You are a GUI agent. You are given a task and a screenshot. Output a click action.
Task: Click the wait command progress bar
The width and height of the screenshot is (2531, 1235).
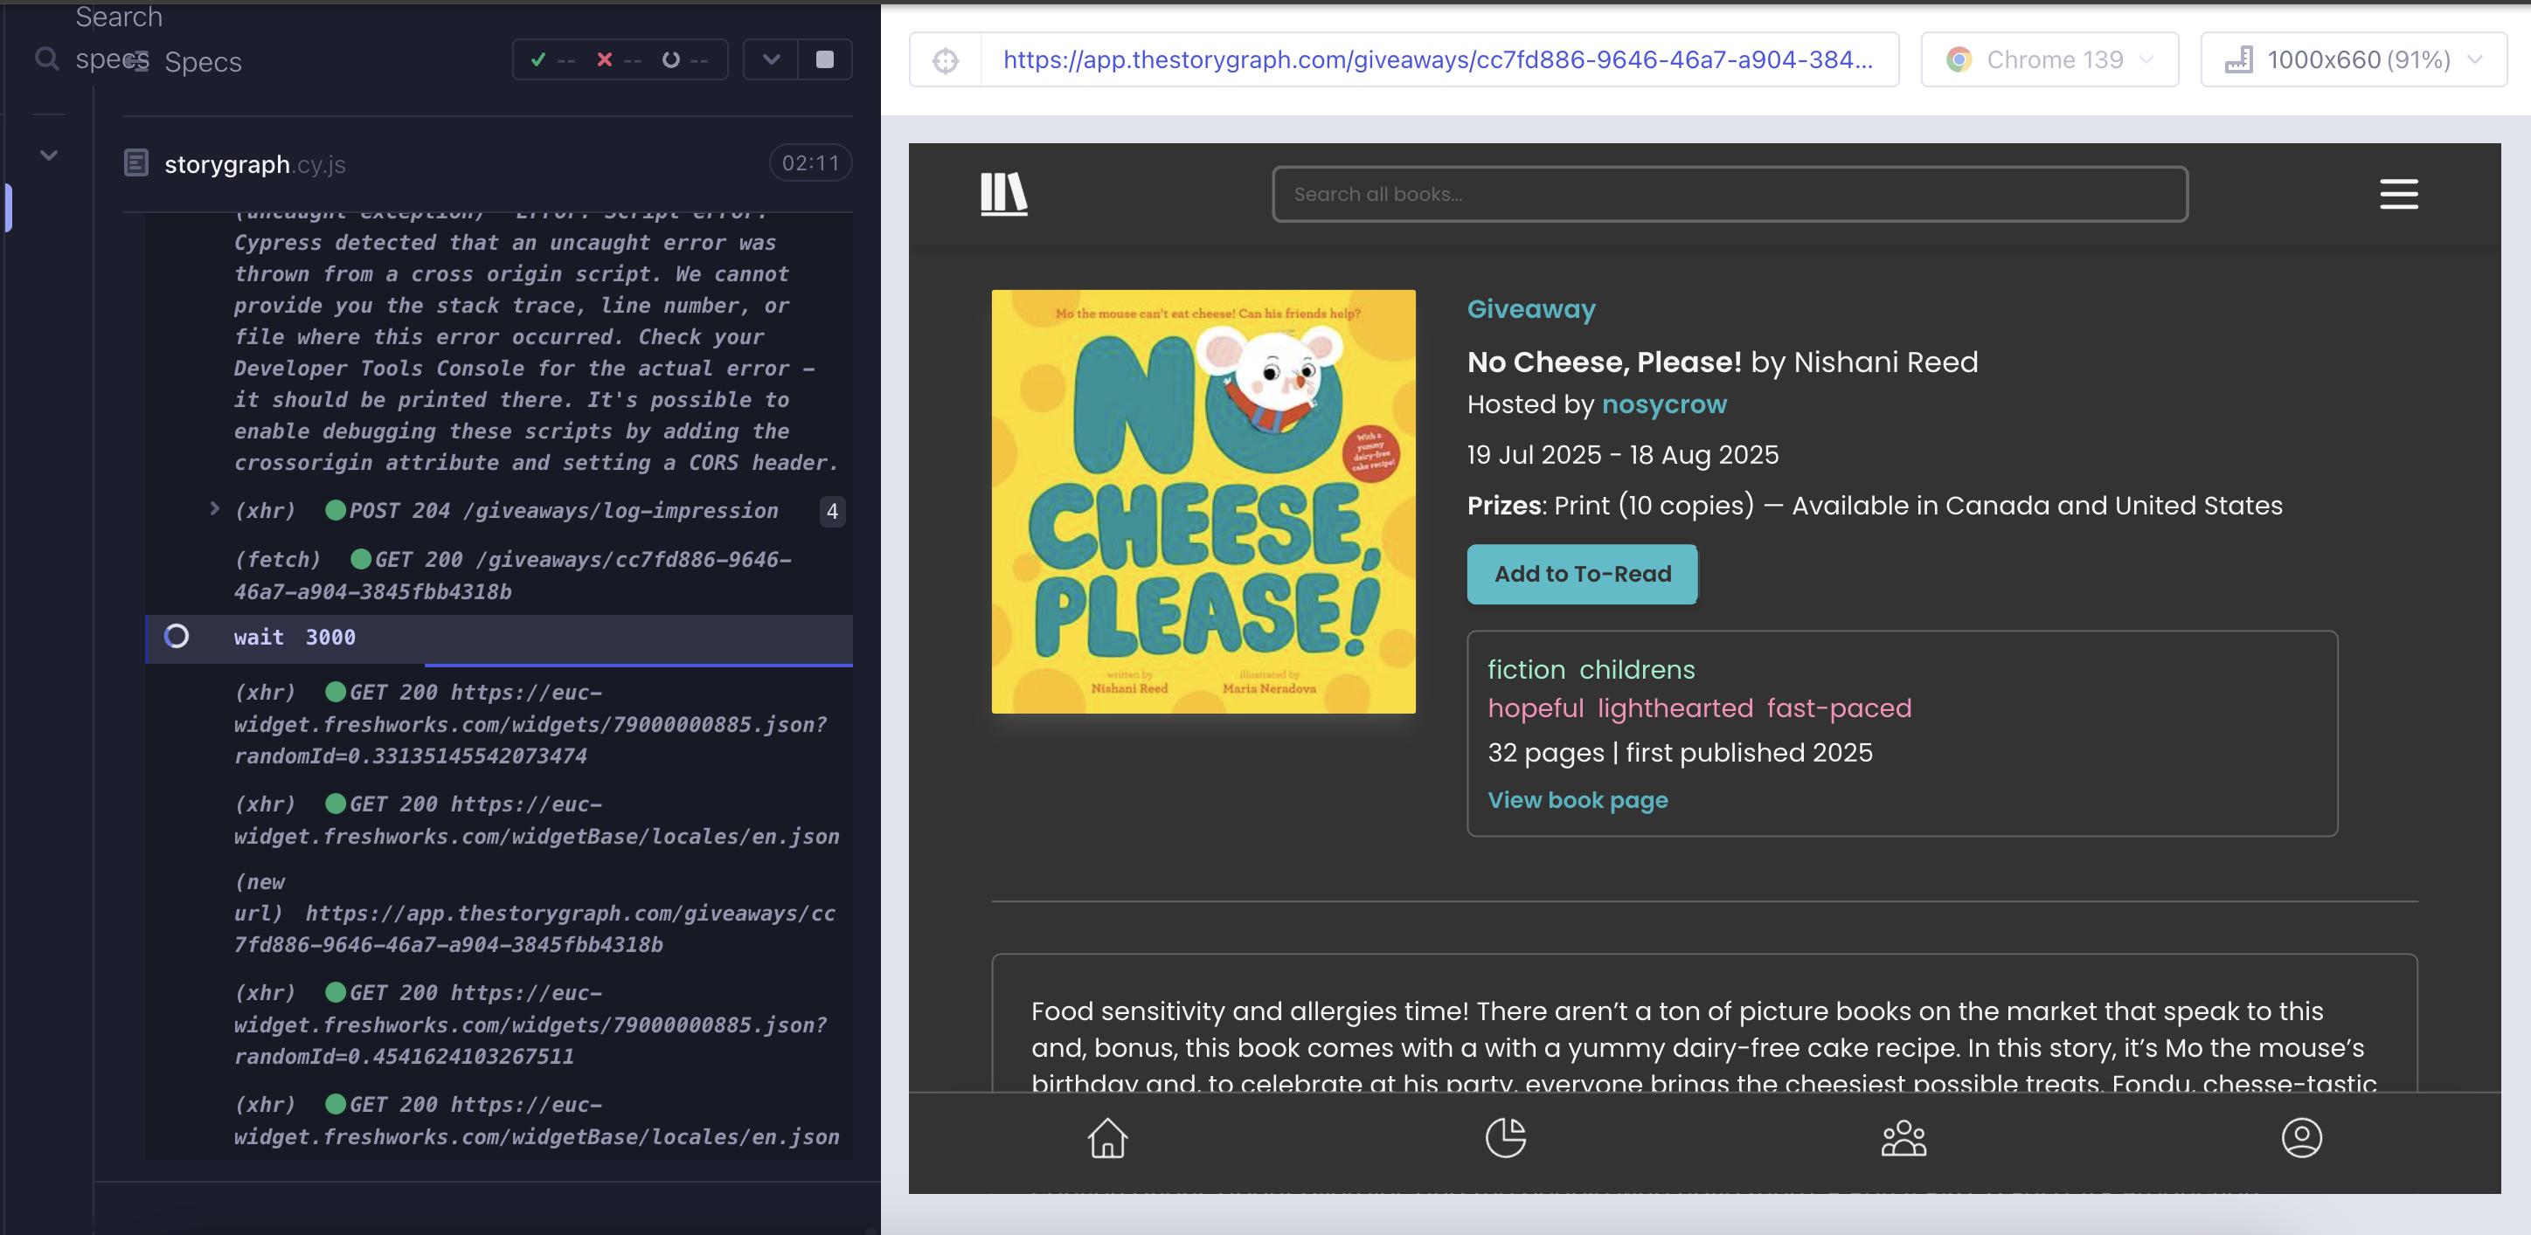pyautogui.click(x=639, y=665)
